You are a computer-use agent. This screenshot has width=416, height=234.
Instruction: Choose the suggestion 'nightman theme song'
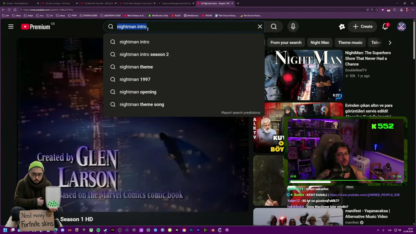184,104
